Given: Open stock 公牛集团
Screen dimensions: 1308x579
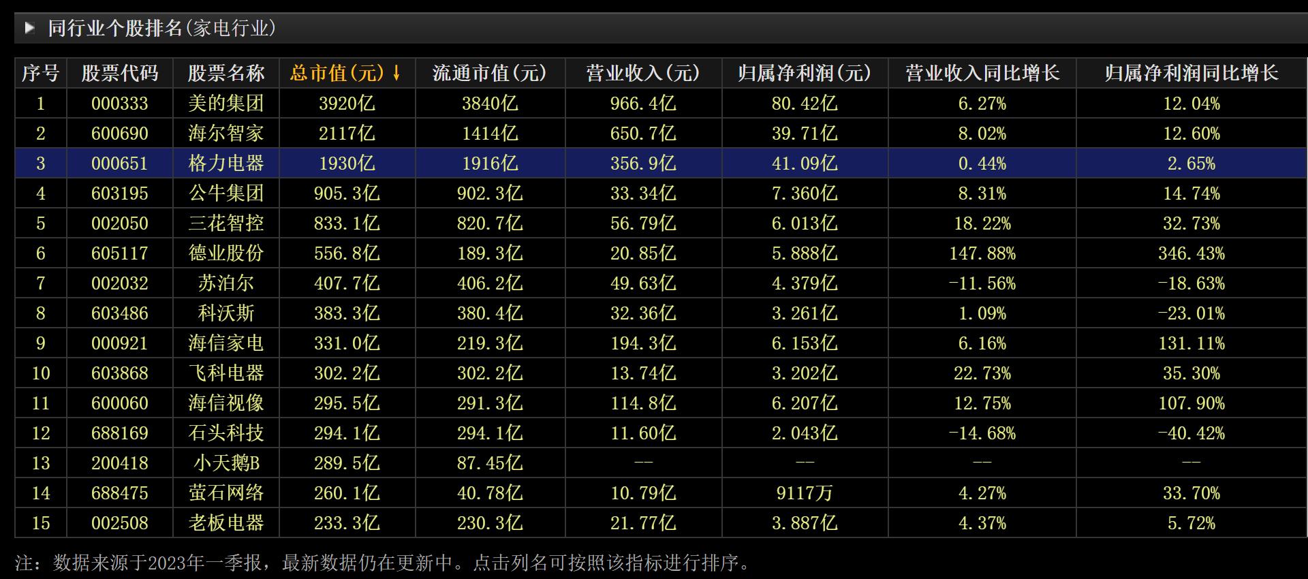Looking at the screenshot, I should tap(226, 193).
